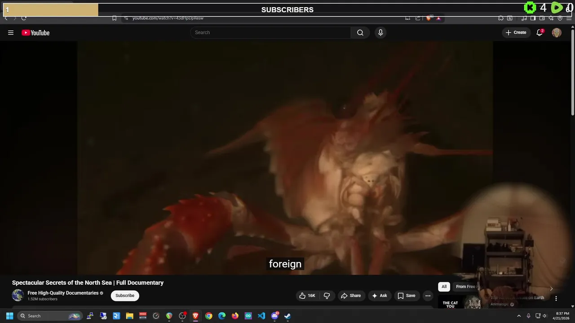
Task: Open the Brave Shields lion icon
Action: [429, 18]
